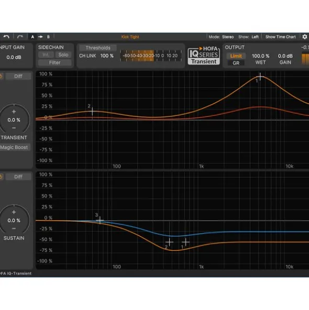This screenshot has height=310, width=309.
Task: Enable sidechain Filter button
Action: (54, 62)
